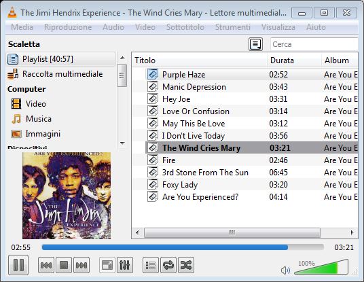Click sidebar scroll up arrow

click(122, 58)
